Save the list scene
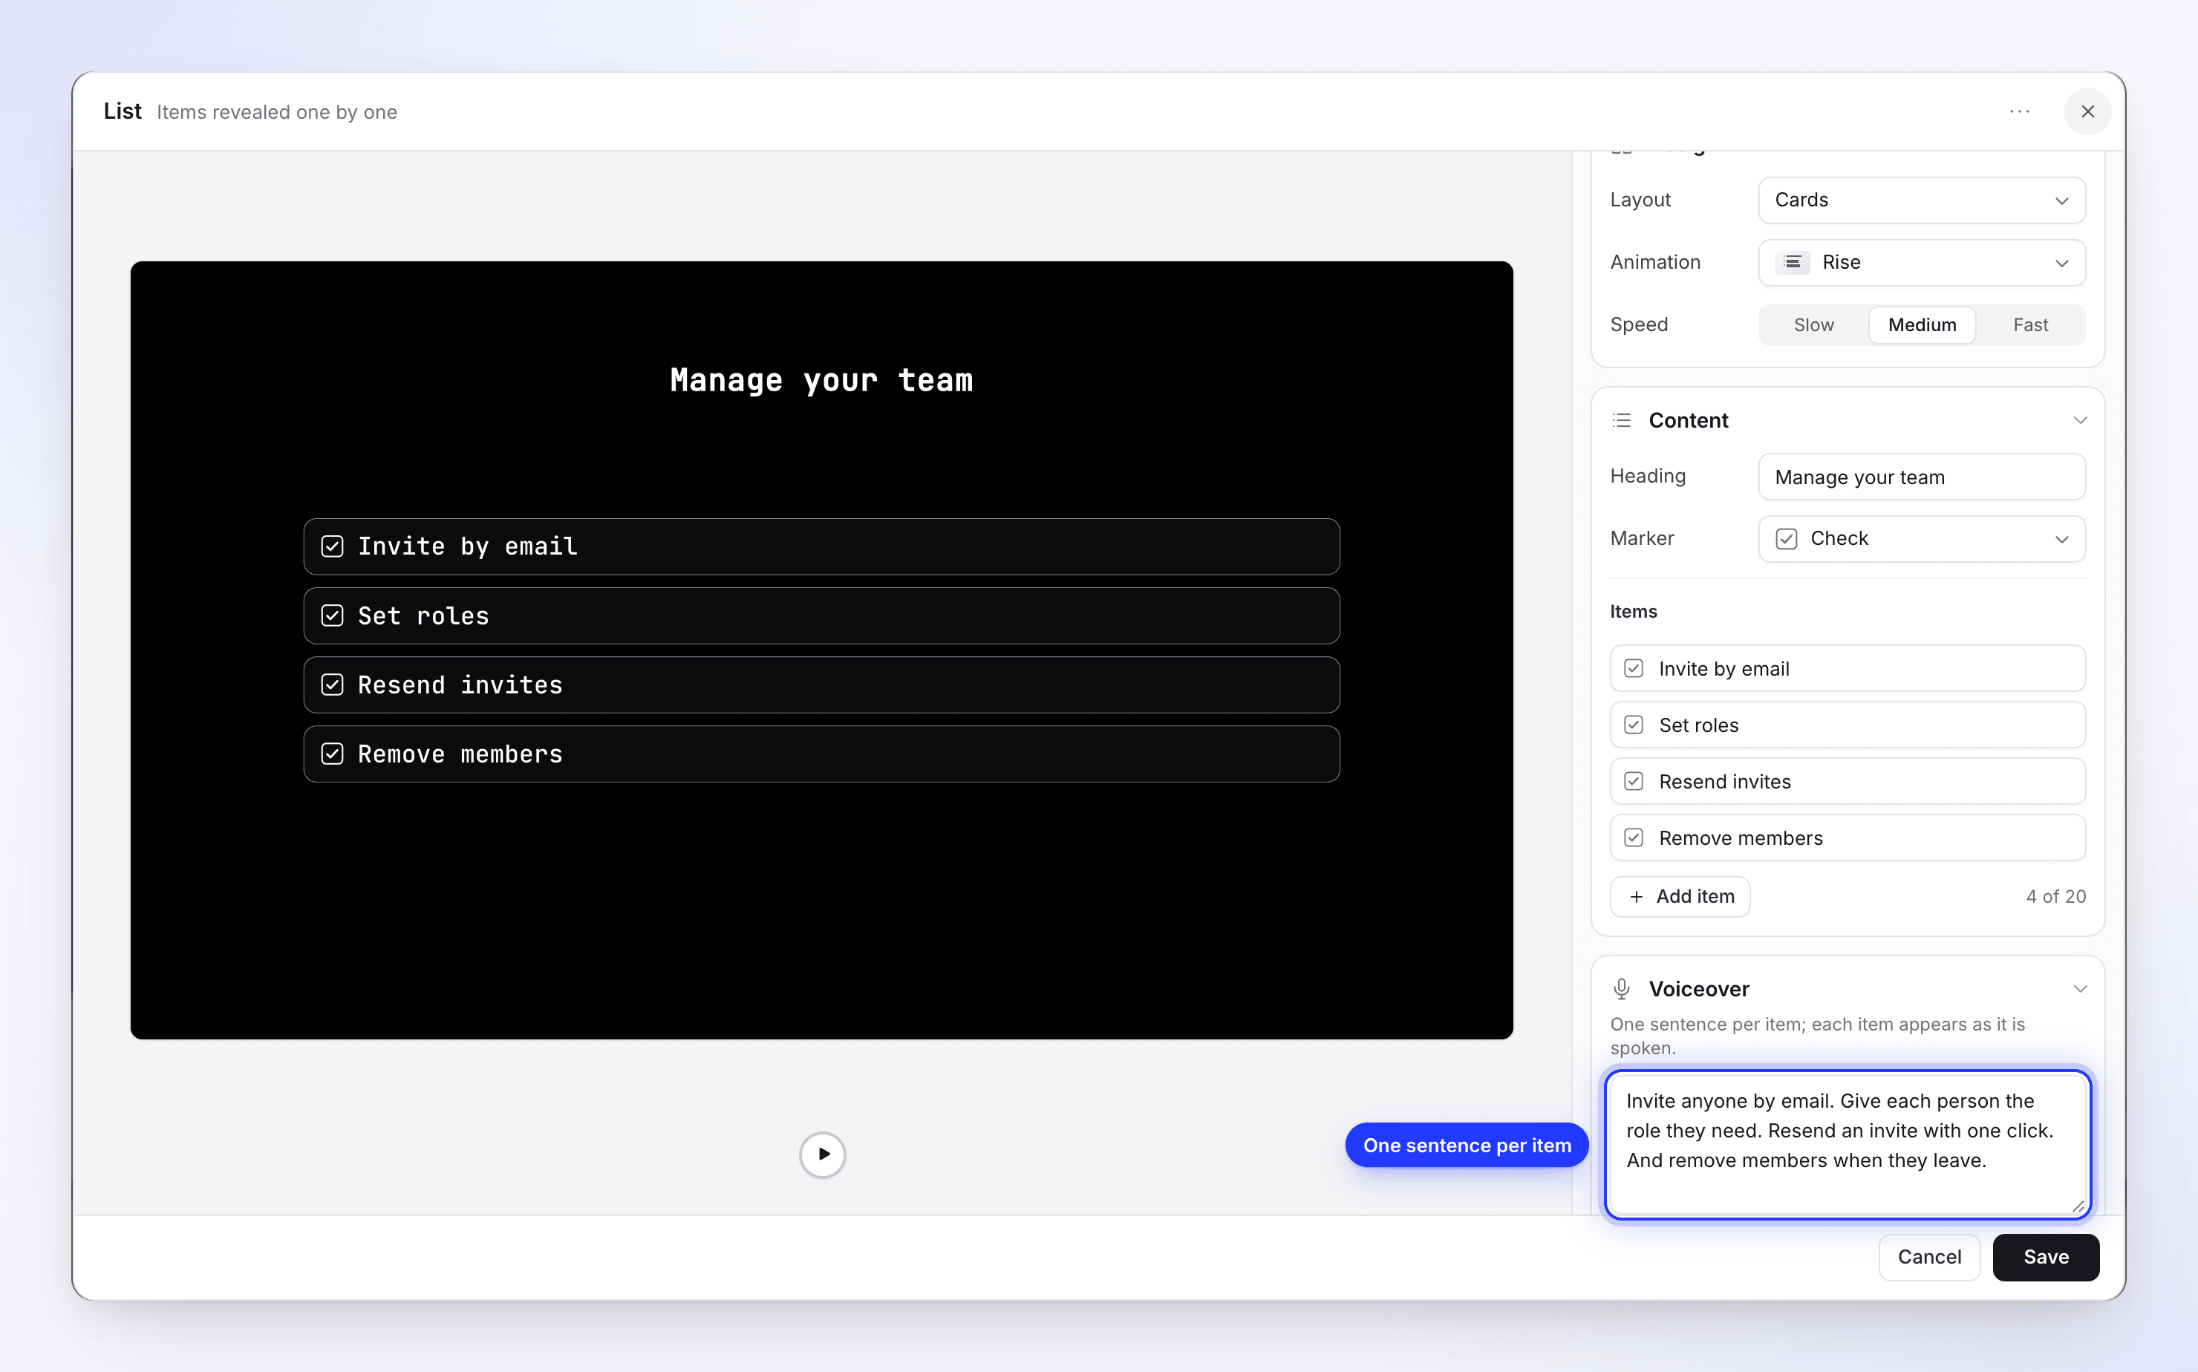Screen dimensions: 2198x1372 coord(2046,1258)
